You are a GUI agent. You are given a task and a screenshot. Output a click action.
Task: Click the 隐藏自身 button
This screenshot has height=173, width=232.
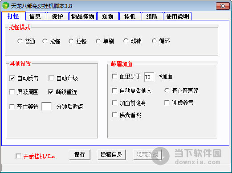pos(112,155)
